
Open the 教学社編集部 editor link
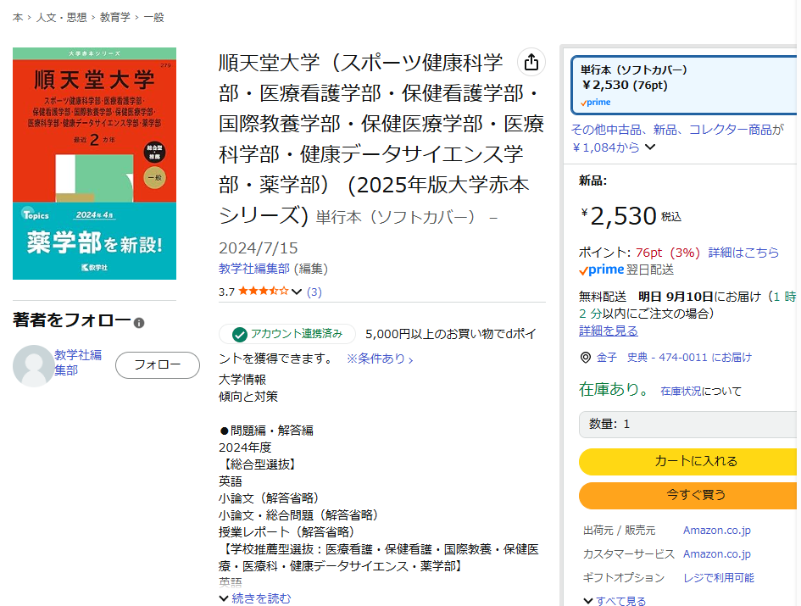point(253,269)
